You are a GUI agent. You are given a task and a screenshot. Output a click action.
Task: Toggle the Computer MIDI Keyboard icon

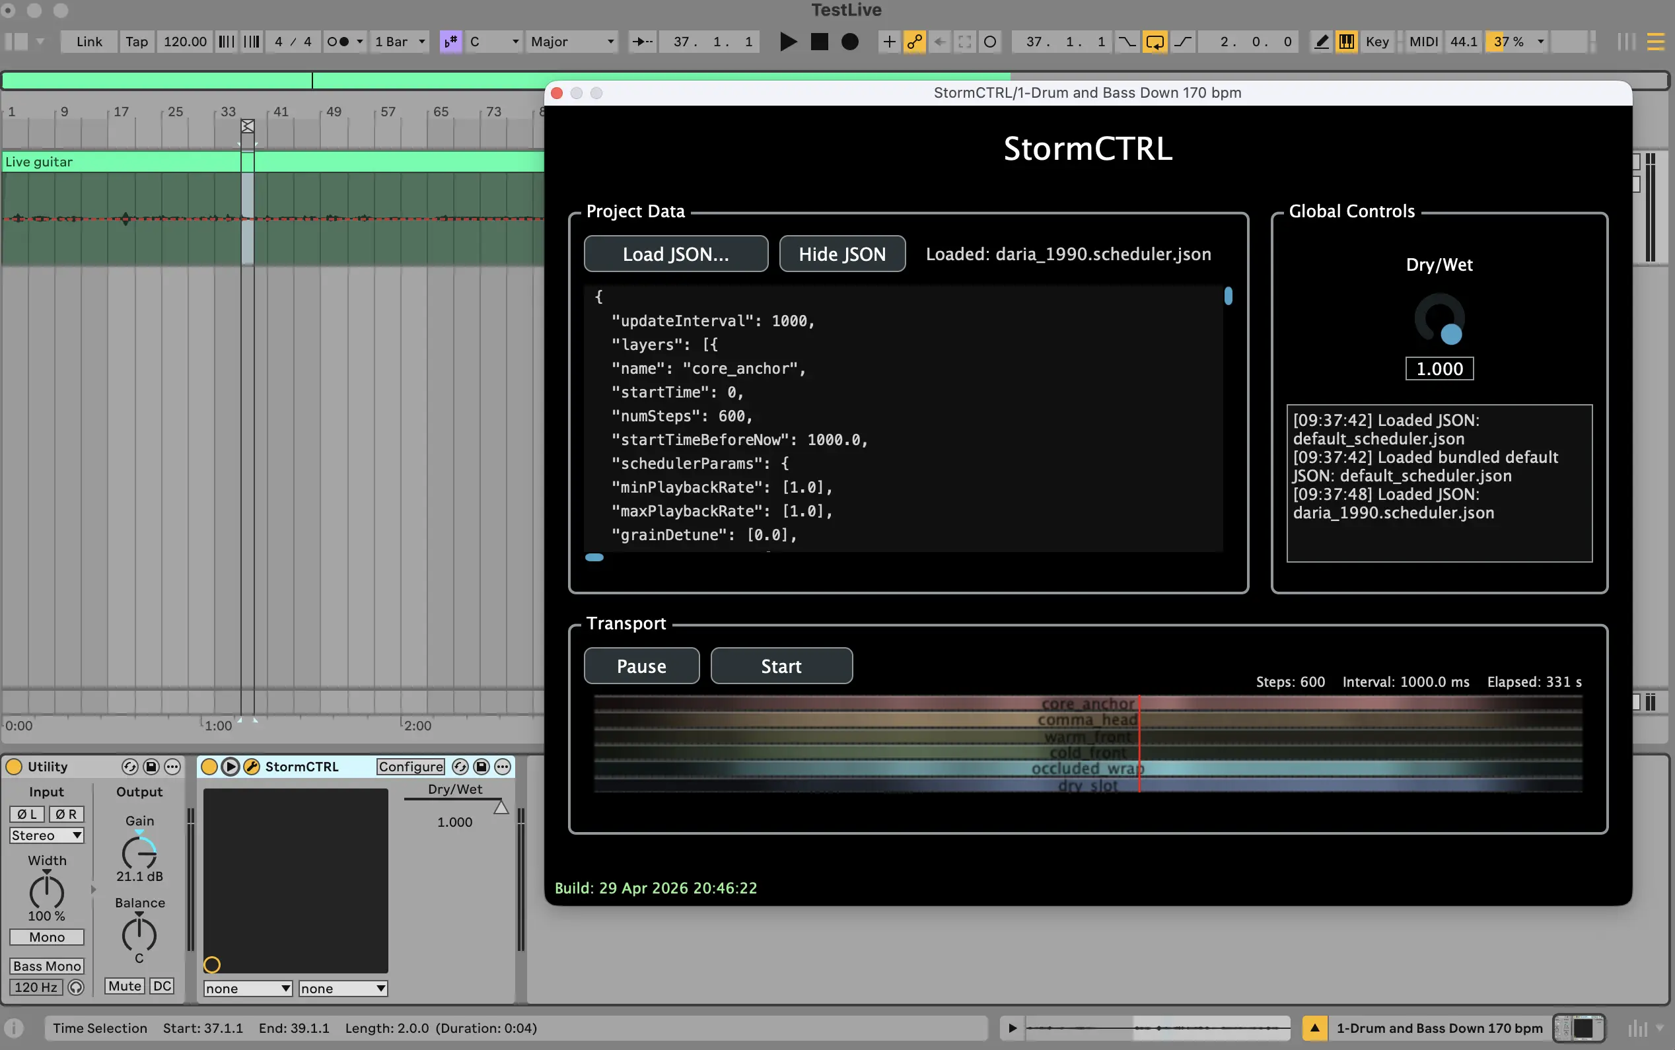pyautogui.click(x=1347, y=42)
